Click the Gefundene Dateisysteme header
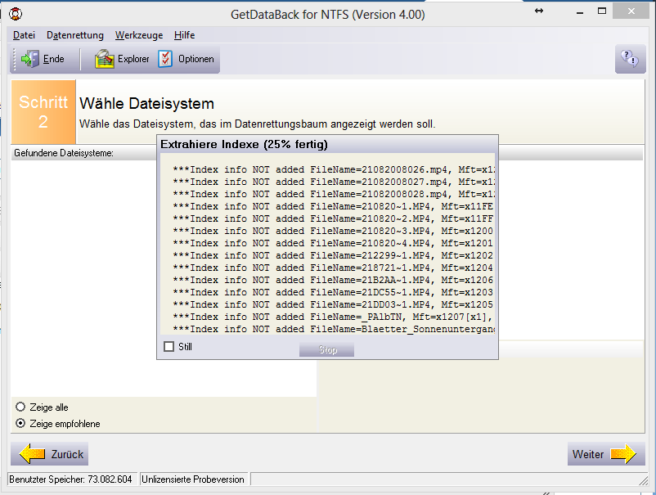Image resolution: width=656 pixels, height=495 pixels. click(x=64, y=153)
